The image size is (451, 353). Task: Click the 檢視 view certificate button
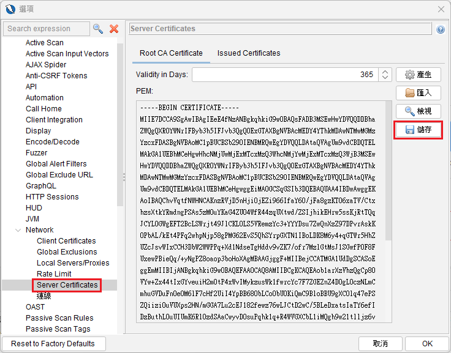coord(418,111)
